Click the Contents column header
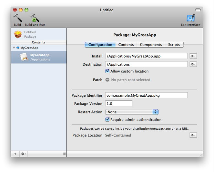The image size is (214, 172). click(39, 42)
